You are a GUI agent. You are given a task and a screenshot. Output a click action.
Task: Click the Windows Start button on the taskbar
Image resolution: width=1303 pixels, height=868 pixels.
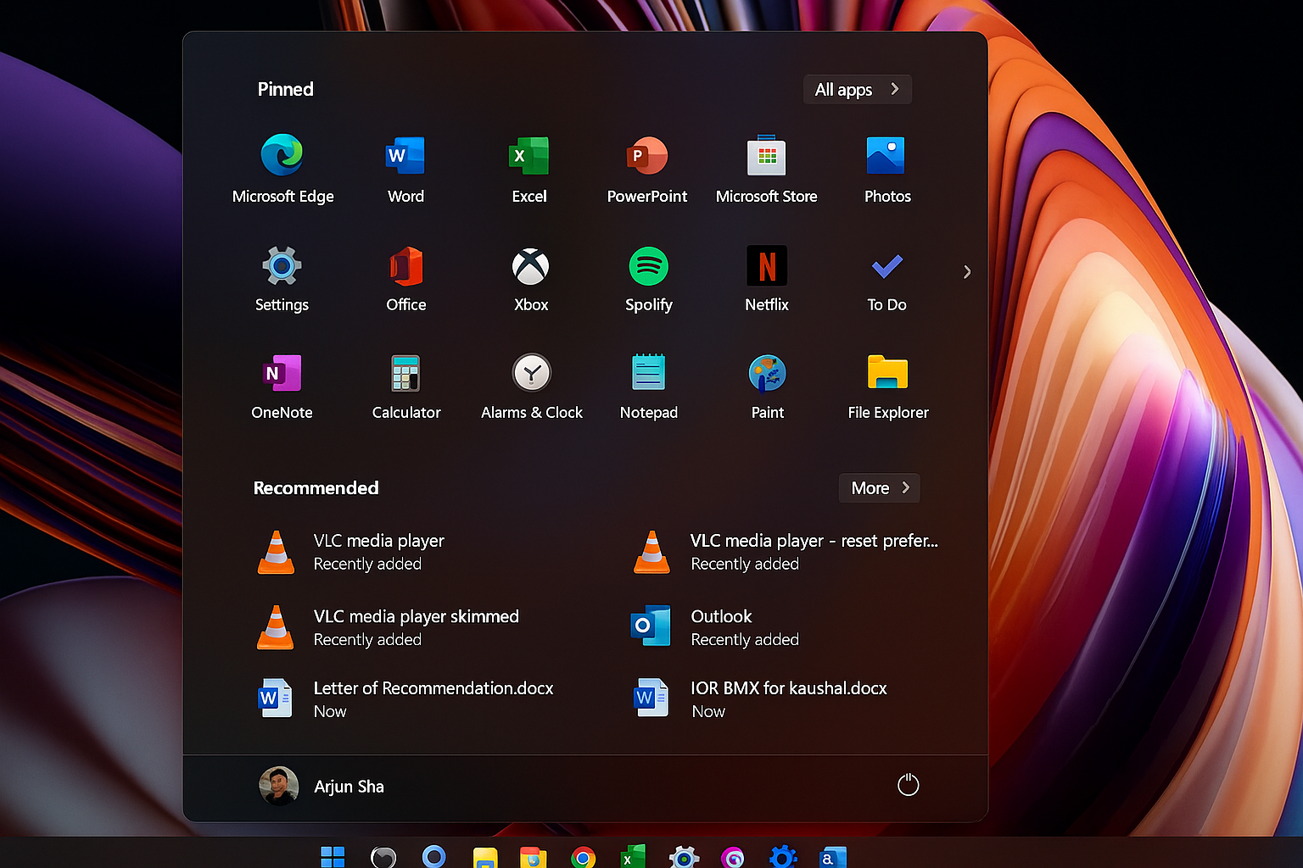click(x=333, y=857)
